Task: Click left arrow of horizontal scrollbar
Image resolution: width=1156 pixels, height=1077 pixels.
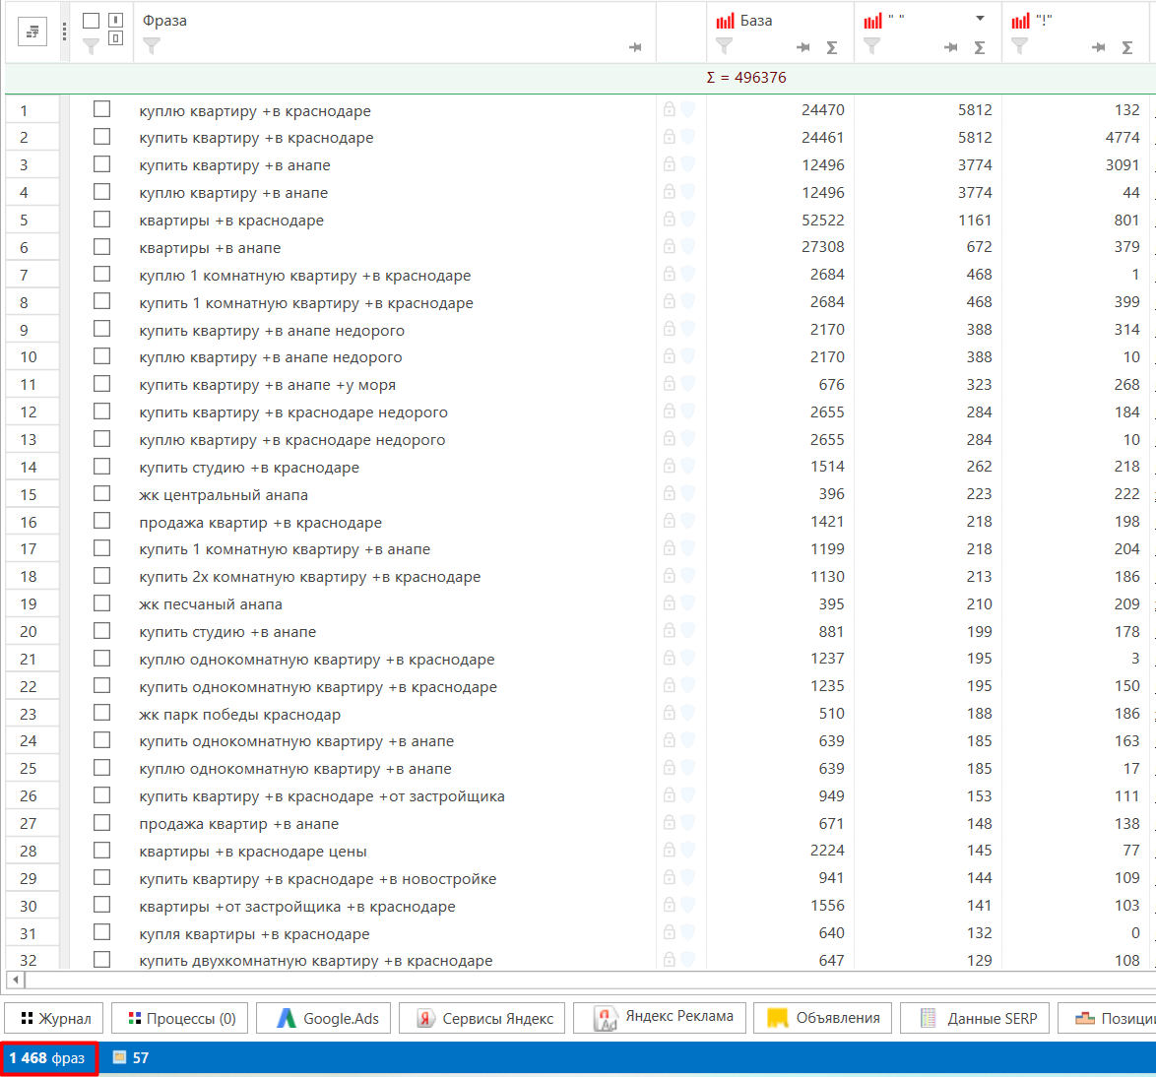Action: pos(14,979)
